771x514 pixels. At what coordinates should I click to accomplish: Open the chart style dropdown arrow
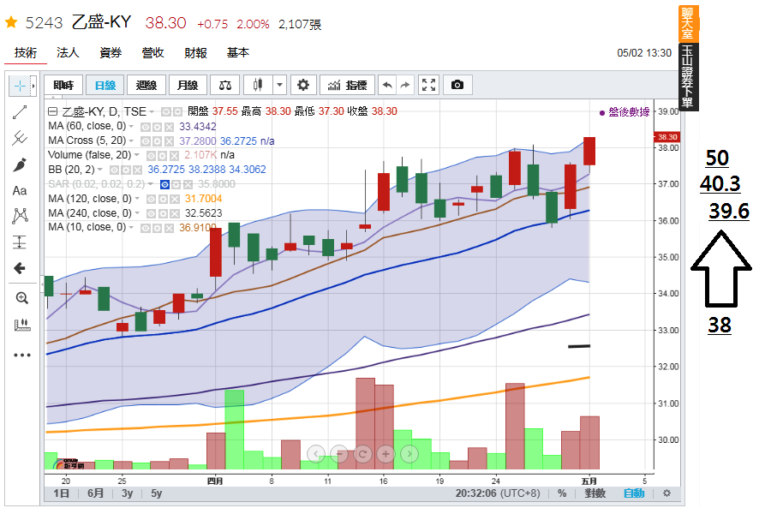tap(279, 85)
